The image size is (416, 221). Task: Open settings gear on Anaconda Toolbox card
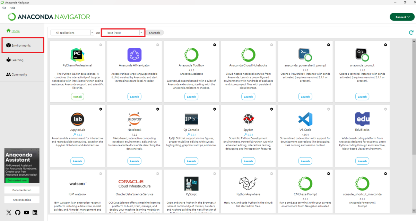pos(215,45)
